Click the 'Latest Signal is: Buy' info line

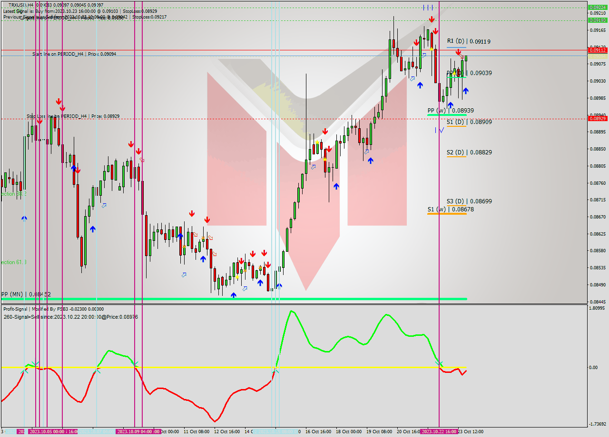coord(80,10)
